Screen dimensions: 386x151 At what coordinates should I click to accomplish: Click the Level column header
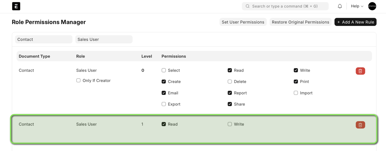pyautogui.click(x=147, y=56)
